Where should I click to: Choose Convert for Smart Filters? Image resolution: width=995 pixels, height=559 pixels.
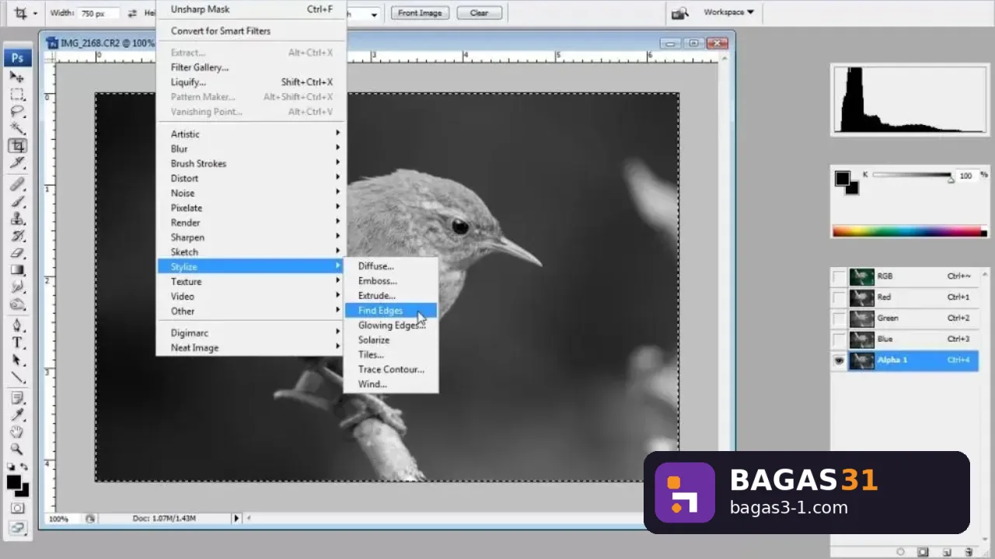point(251,31)
